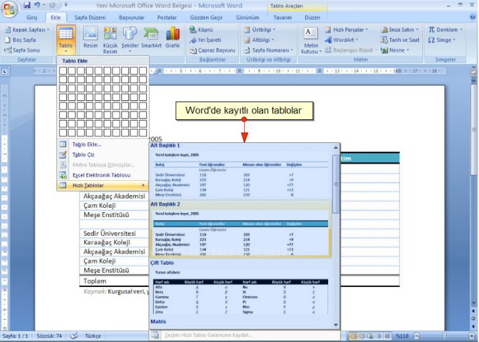Screen dimensions: 479x342
Task: Click the Tablo button in ribbon
Action: (66, 40)
